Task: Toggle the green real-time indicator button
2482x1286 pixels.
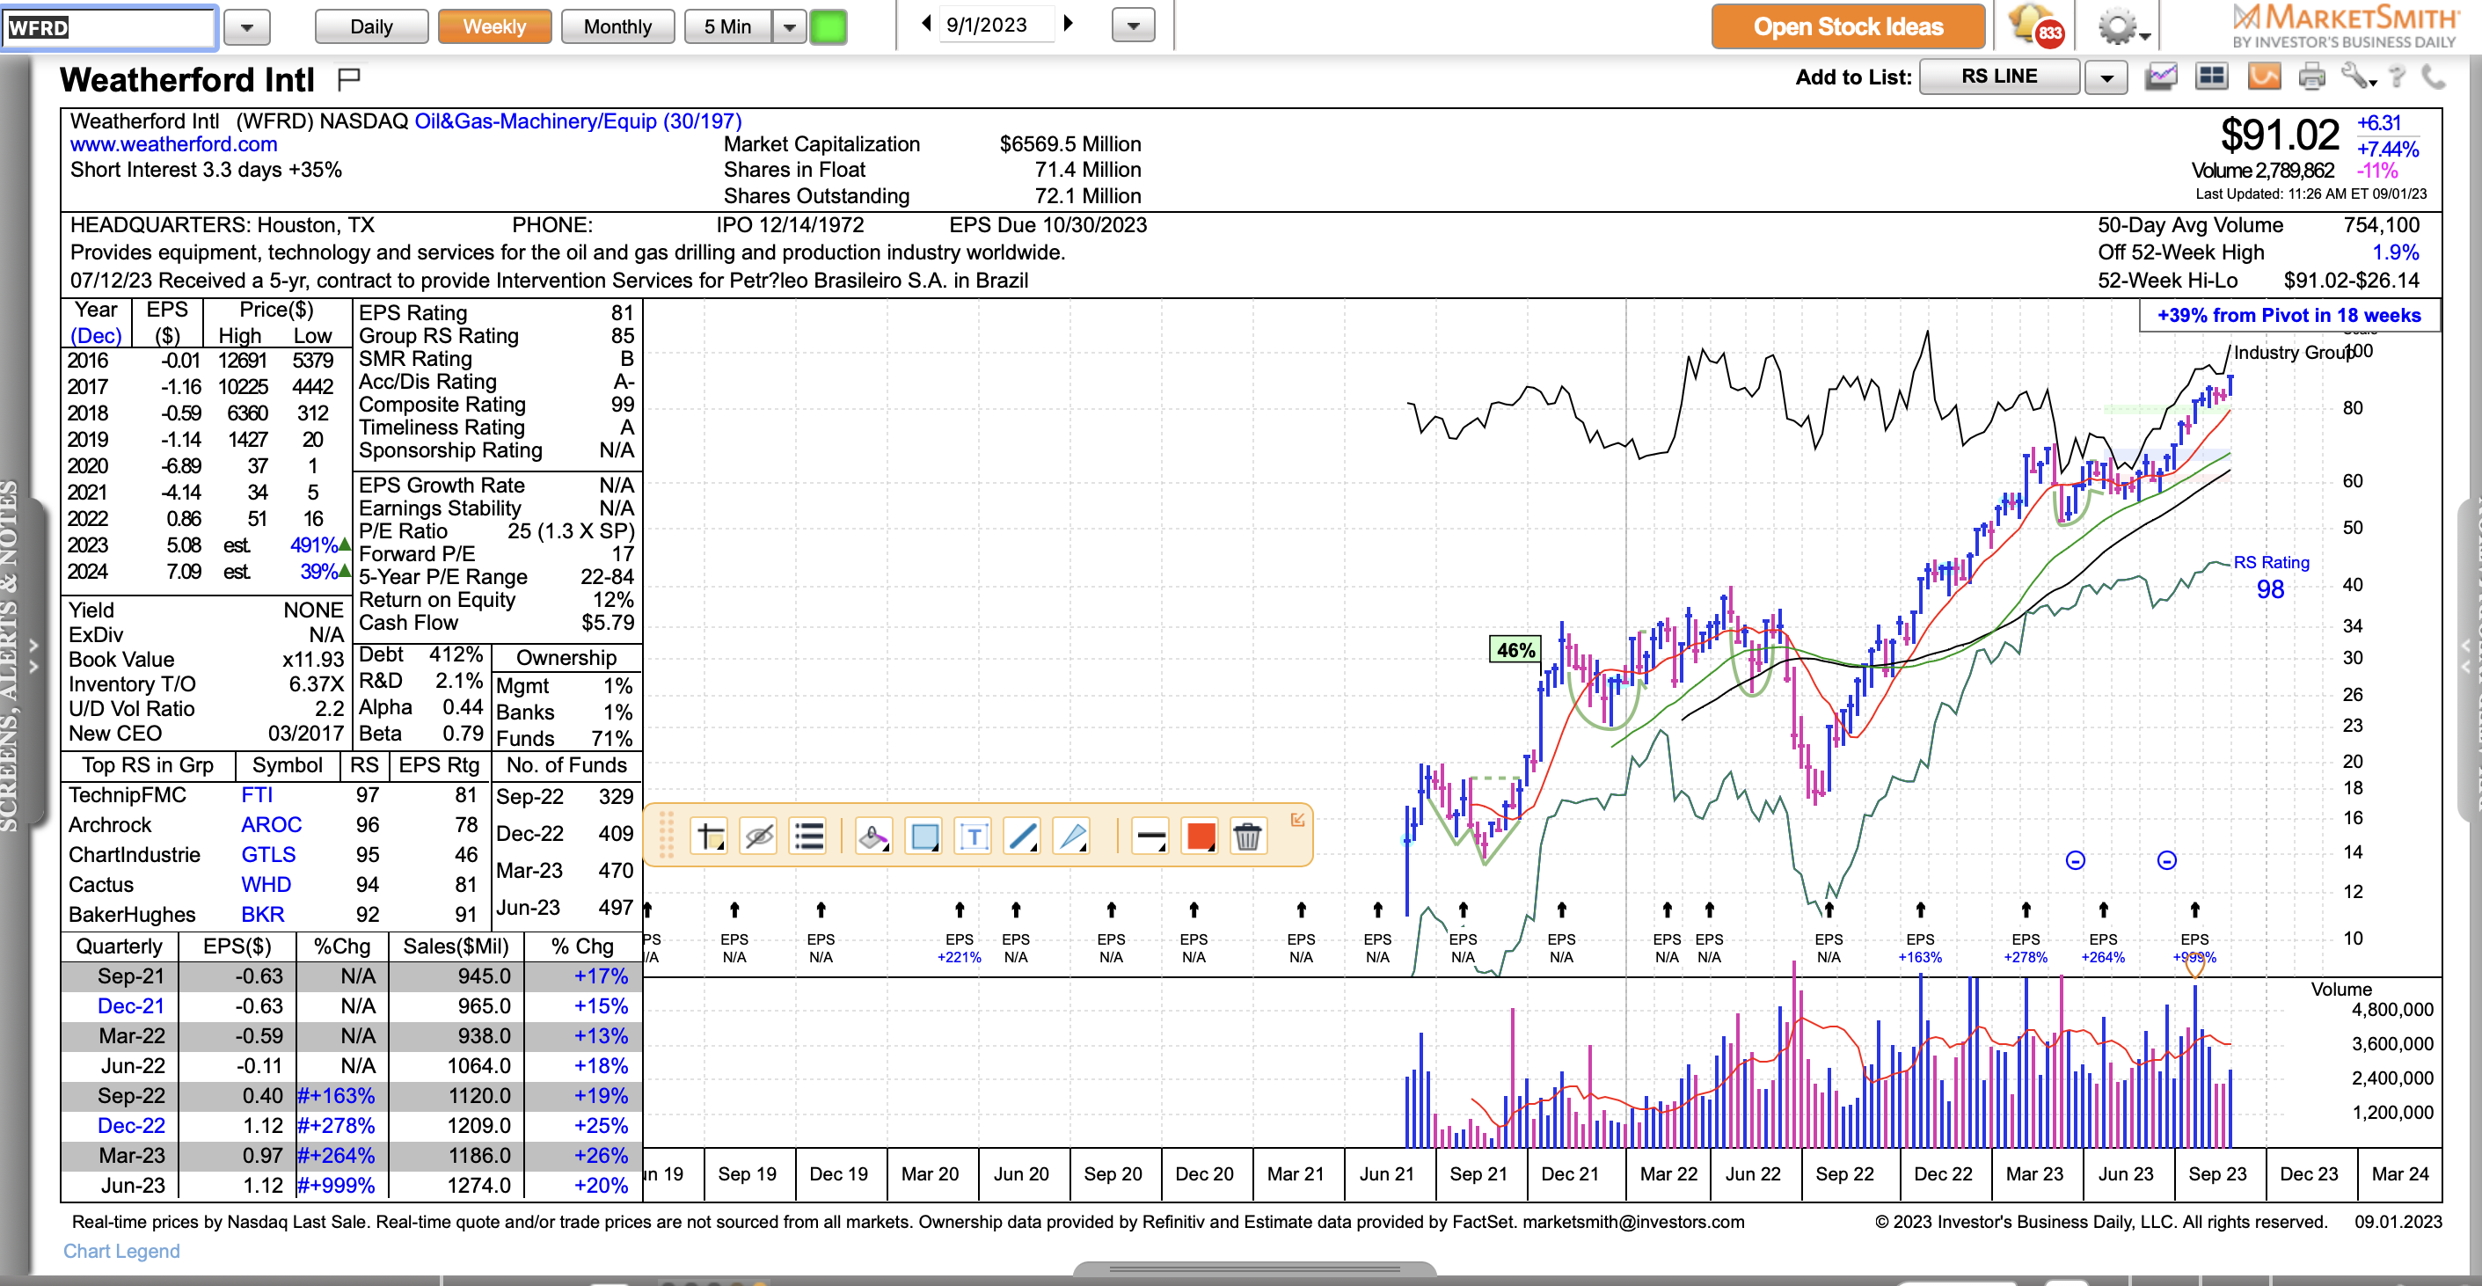Action: [828, 27]
